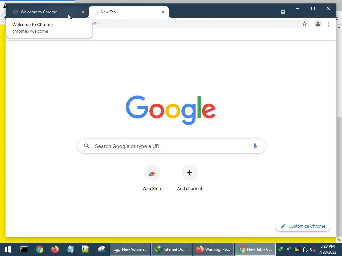Viewport: 342px width, 256px height.
Task: Open a new tab with plus button
Action: [x=176, y=12]
